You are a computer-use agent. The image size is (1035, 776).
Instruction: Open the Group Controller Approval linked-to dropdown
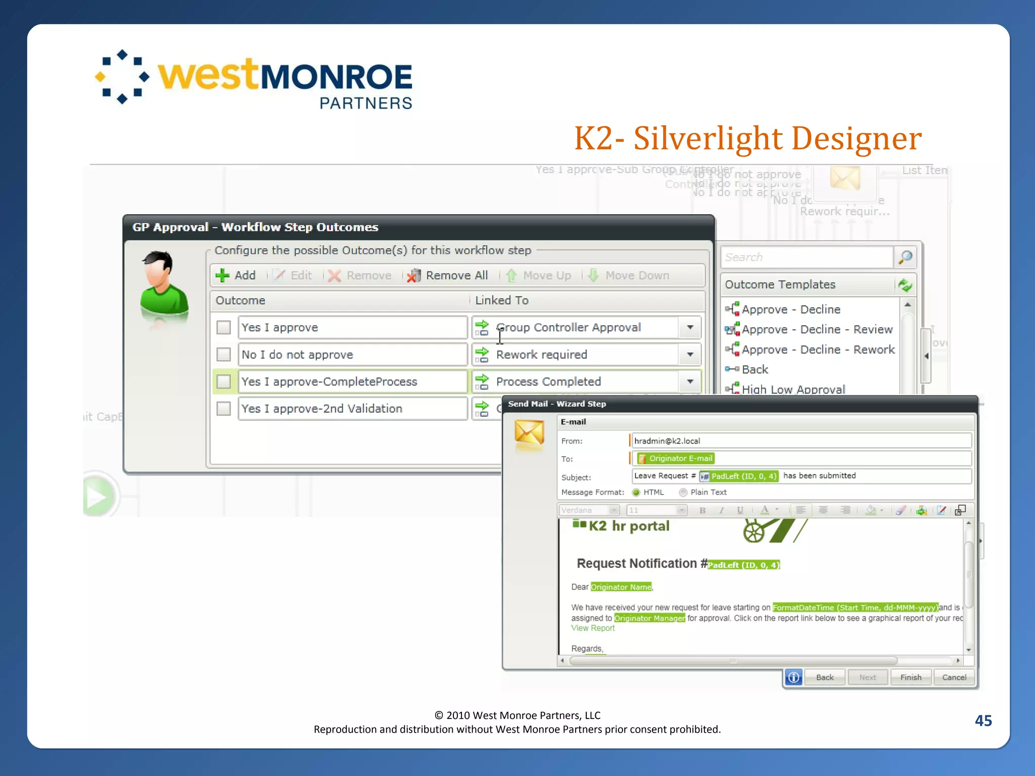[x=690, y=327]
